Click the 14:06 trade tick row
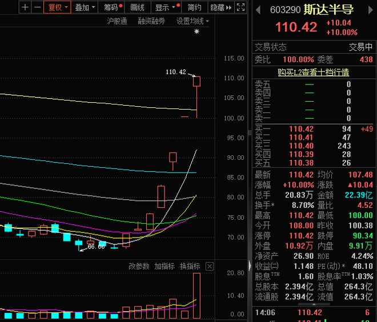377x322 pixels. click(314, 312)
